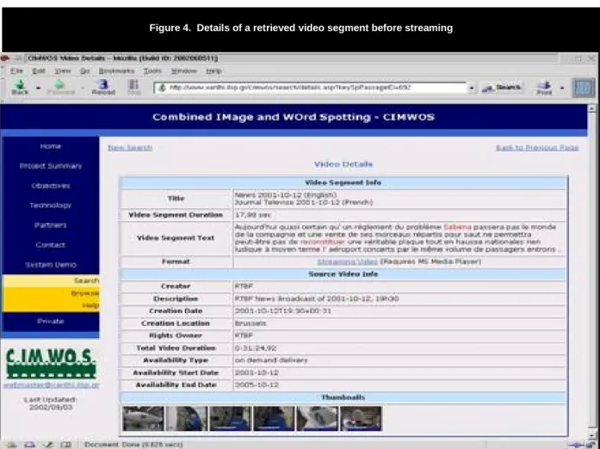Screen dimensions: 600x449
Task: Open the Bookmarks menu
Action: pos(116,71)
